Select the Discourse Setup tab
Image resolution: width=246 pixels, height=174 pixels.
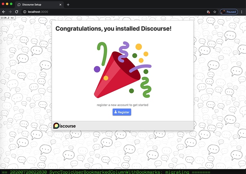point(39,5)
